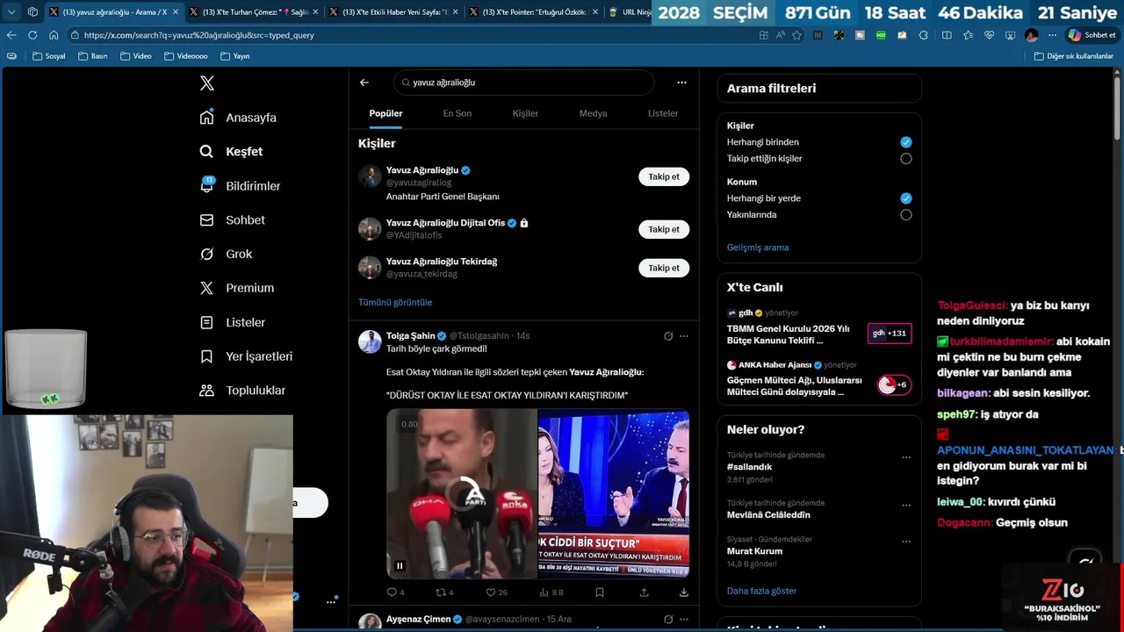Open Keşfet explore page
The width and height of the screenshot is (1124, 632).
(231, 152)
